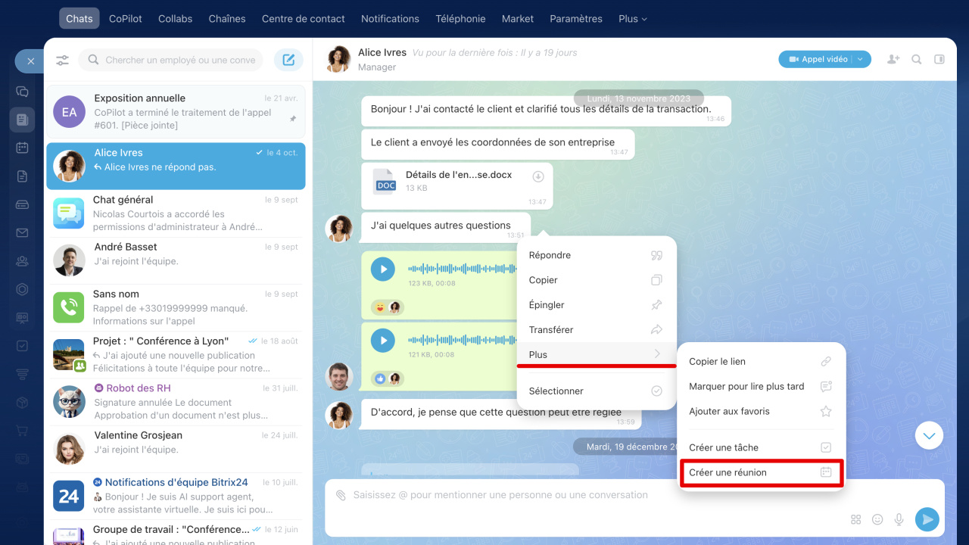Click the new chat compose icon

288,60
